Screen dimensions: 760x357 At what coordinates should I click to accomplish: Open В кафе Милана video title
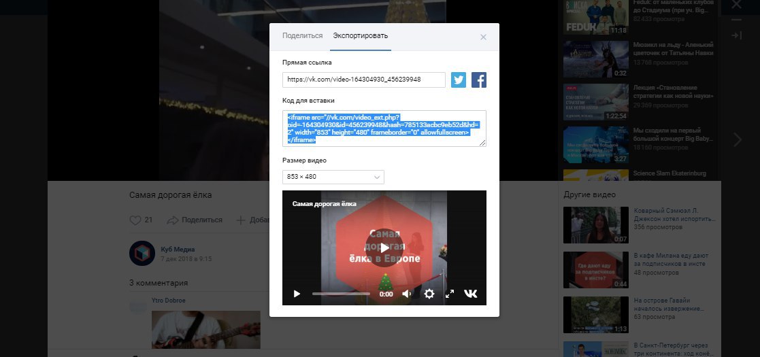(x=672, y=260)
